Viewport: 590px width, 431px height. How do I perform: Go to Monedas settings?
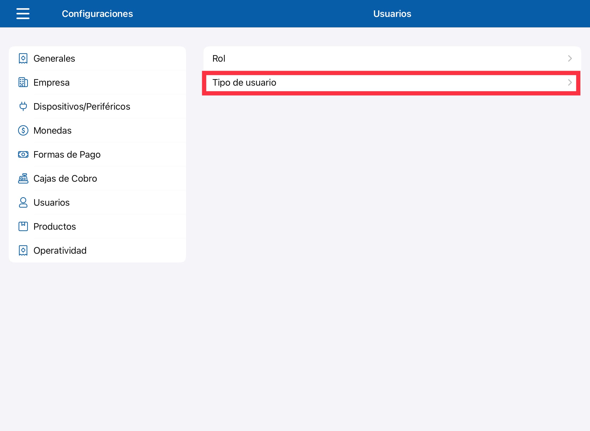tap(98, 130)
